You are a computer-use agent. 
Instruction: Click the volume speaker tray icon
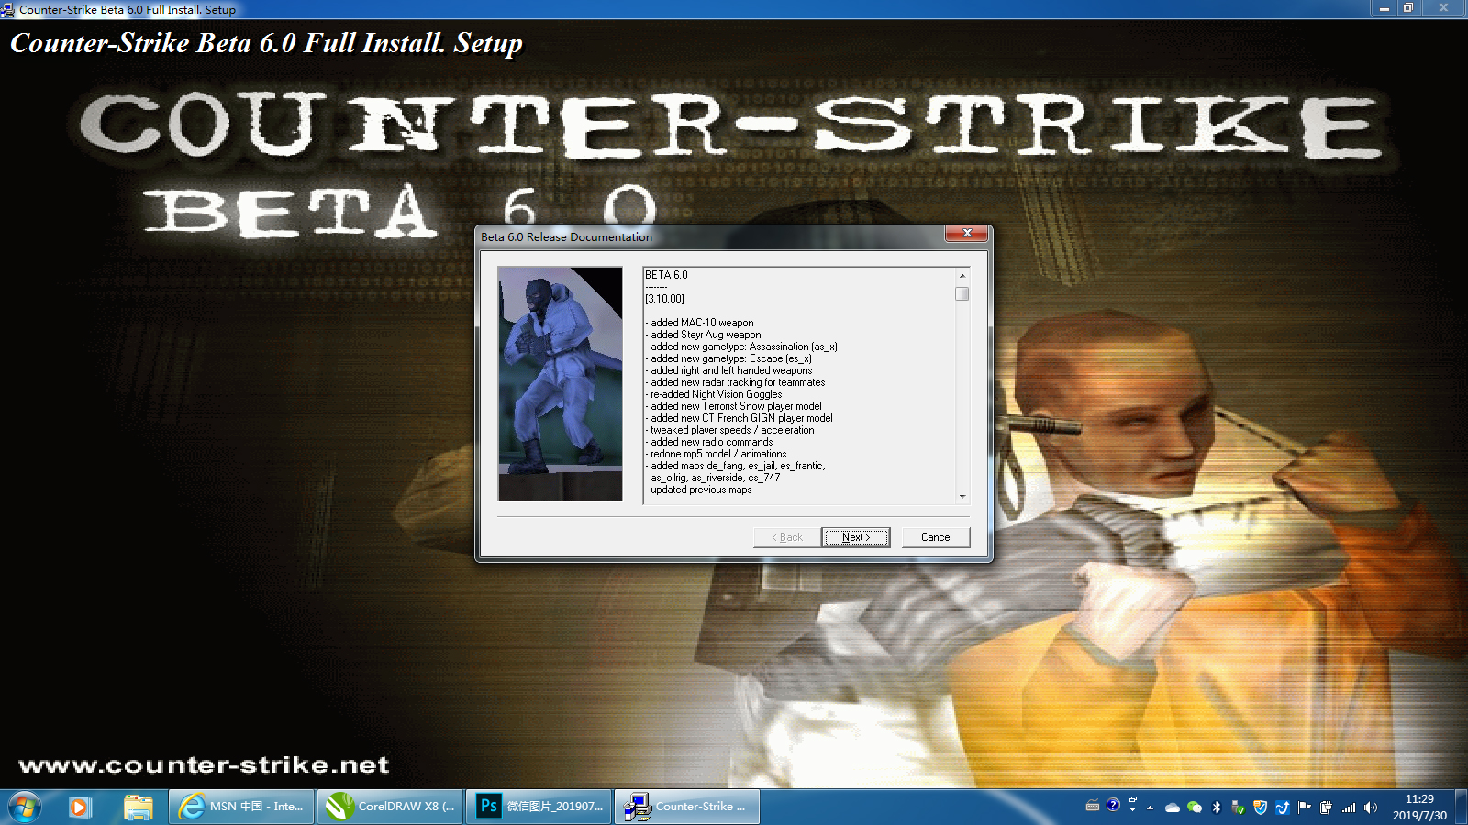(1370, 808)
